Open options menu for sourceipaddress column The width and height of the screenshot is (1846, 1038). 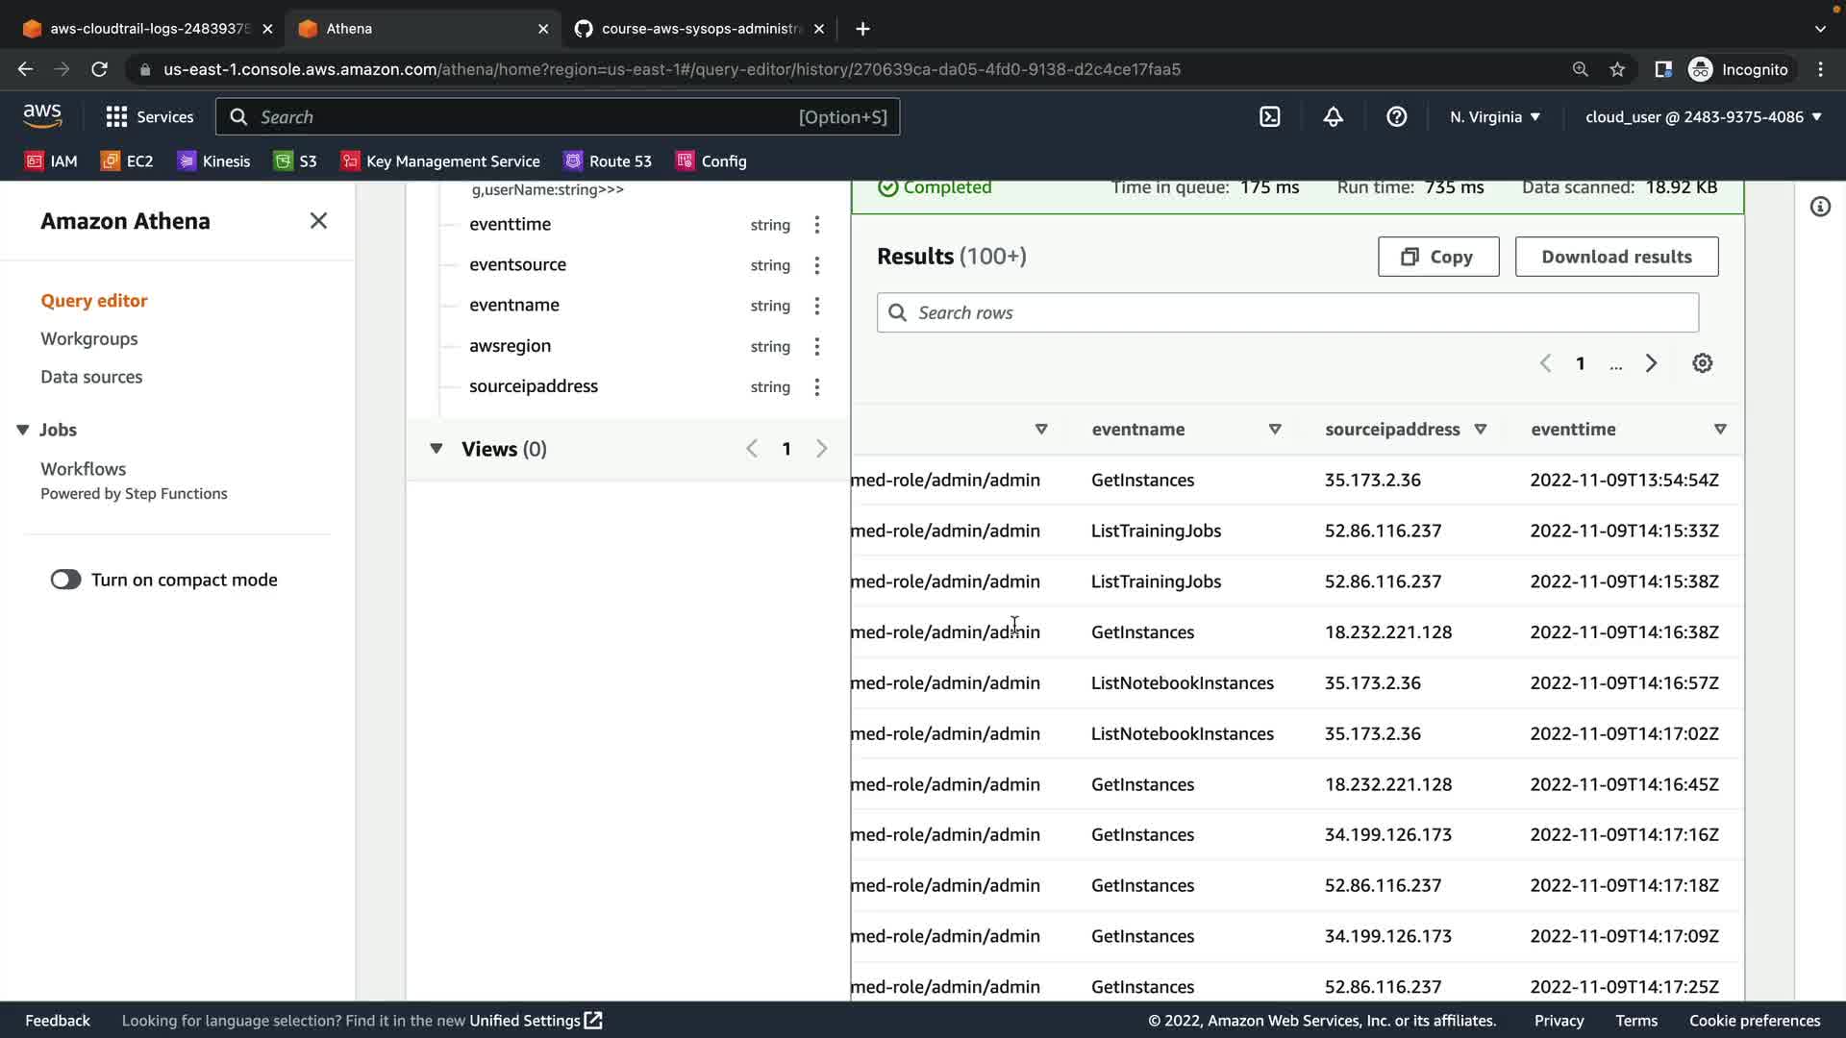[816, 386]
